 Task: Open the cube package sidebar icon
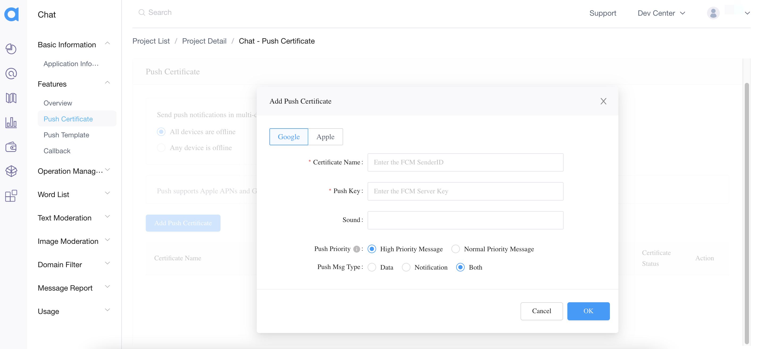pos(11,171)
